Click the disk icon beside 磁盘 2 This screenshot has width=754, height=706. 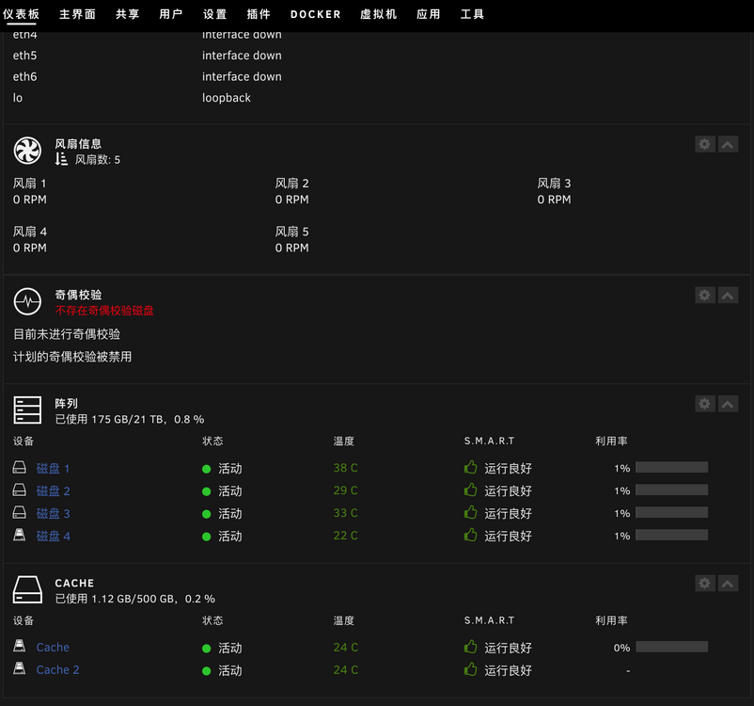coord(19,489)
